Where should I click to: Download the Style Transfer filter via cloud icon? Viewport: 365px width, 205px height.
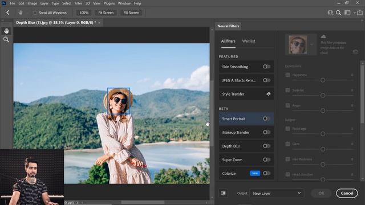[269, 94]
